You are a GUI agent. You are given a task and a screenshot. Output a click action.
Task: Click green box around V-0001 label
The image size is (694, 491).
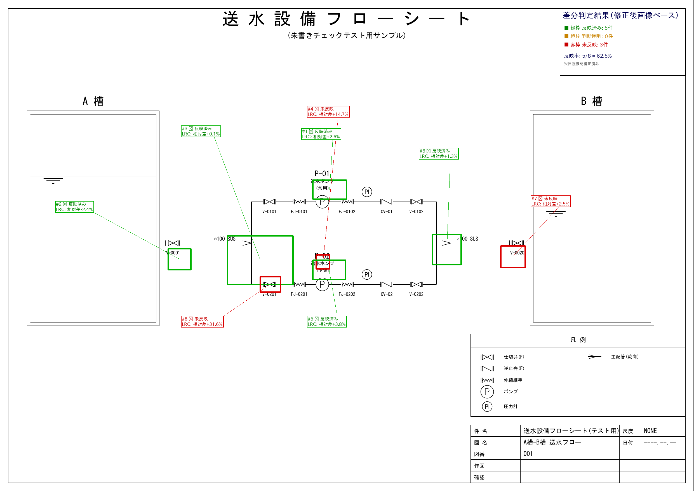click(x=180, y=259)
